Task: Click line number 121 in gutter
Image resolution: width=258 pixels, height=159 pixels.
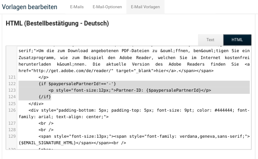Action: coord(12,77)
